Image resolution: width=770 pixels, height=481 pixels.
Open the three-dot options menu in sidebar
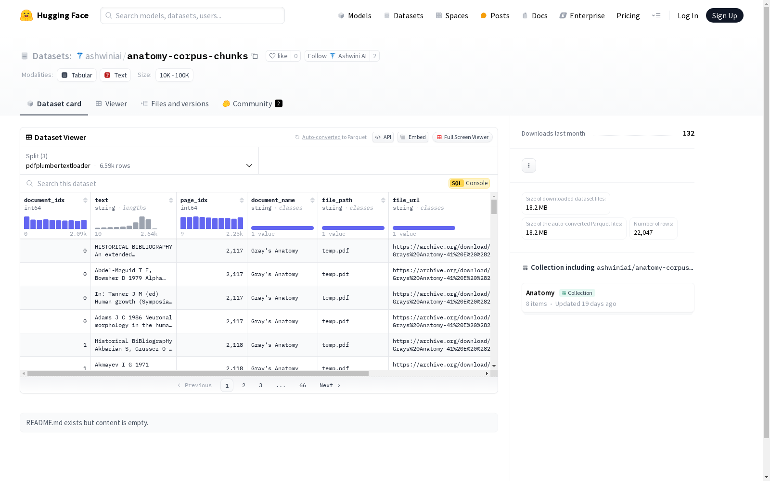click(529, 165)
